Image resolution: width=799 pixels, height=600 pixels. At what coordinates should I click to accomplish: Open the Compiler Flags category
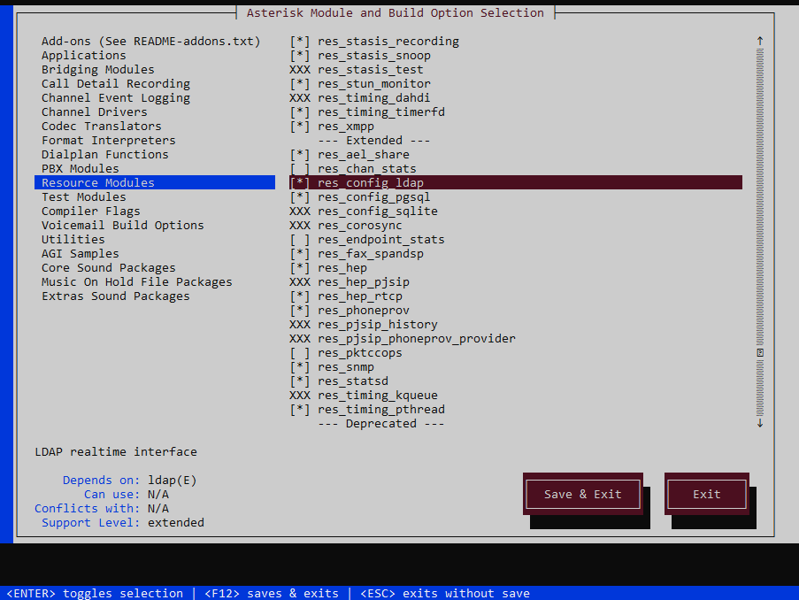[x=91, y=211]
